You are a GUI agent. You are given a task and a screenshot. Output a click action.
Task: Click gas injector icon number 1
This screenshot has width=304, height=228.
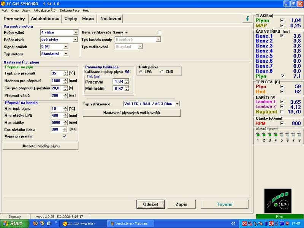click(x=258, y=134)
